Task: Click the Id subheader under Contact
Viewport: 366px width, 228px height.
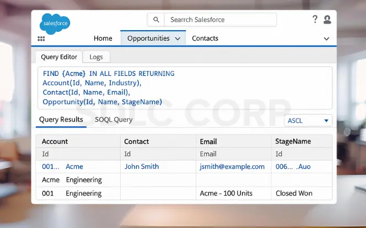Action: pyautogui.click(x=158, y=154)
